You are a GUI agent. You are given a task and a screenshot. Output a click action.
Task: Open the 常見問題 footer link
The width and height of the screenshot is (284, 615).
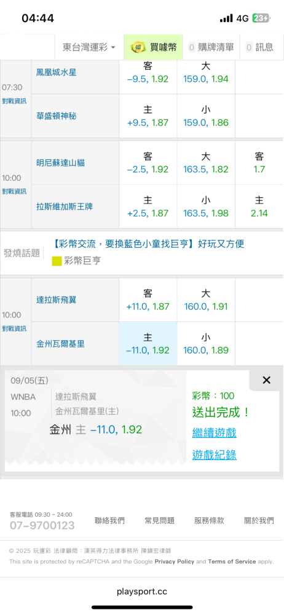(x=159, y=520)
